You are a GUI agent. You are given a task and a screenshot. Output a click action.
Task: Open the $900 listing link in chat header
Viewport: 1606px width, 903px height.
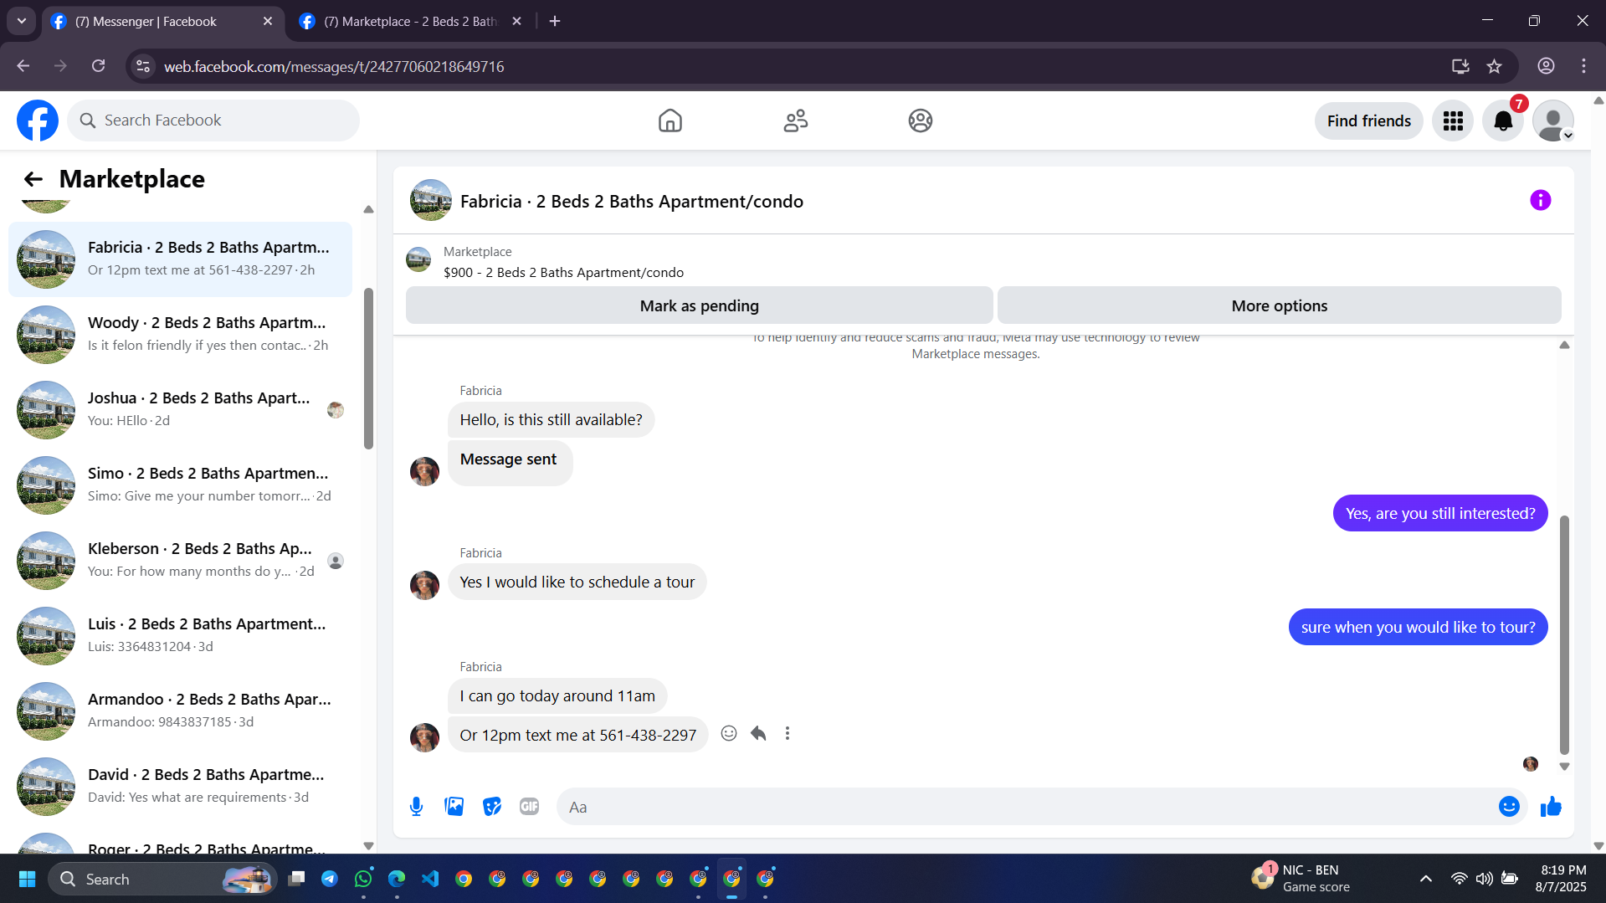coord(563,273)
